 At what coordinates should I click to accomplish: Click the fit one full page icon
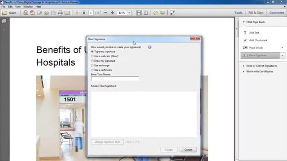(x=146, y=13)
